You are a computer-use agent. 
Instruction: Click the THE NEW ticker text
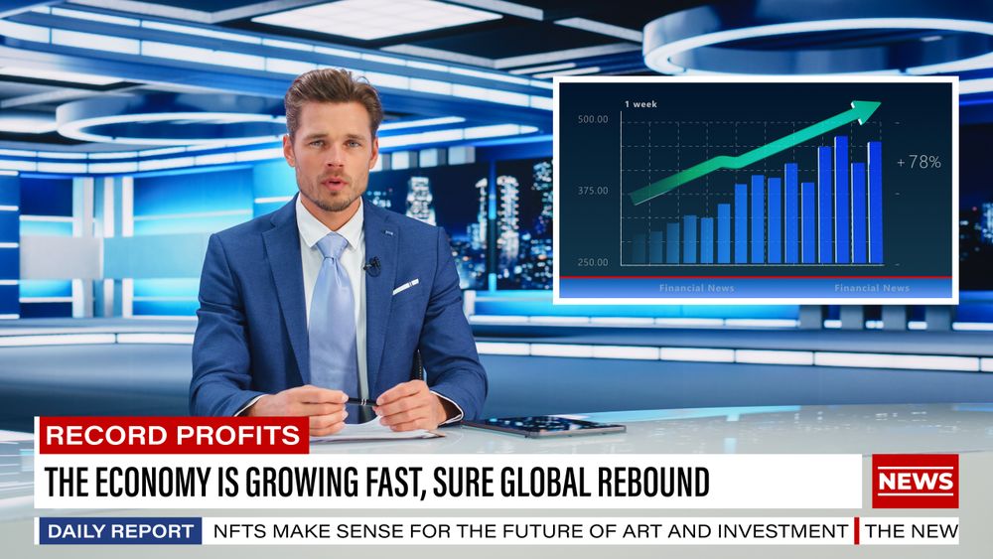point(912,531)
